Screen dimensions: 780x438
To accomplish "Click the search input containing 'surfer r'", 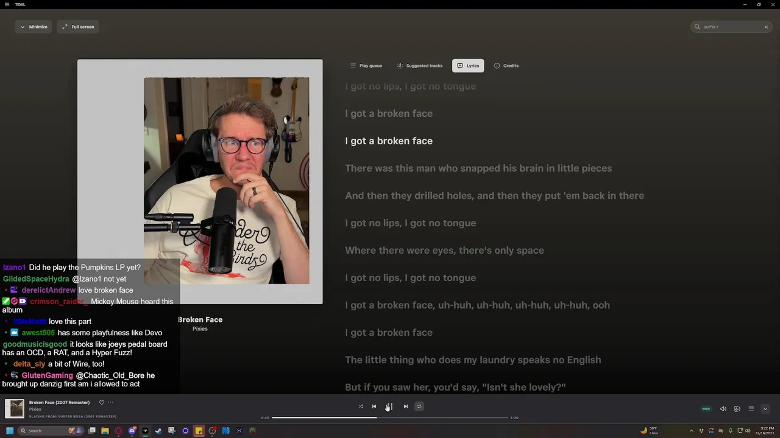I will click(x=731, y=27).
